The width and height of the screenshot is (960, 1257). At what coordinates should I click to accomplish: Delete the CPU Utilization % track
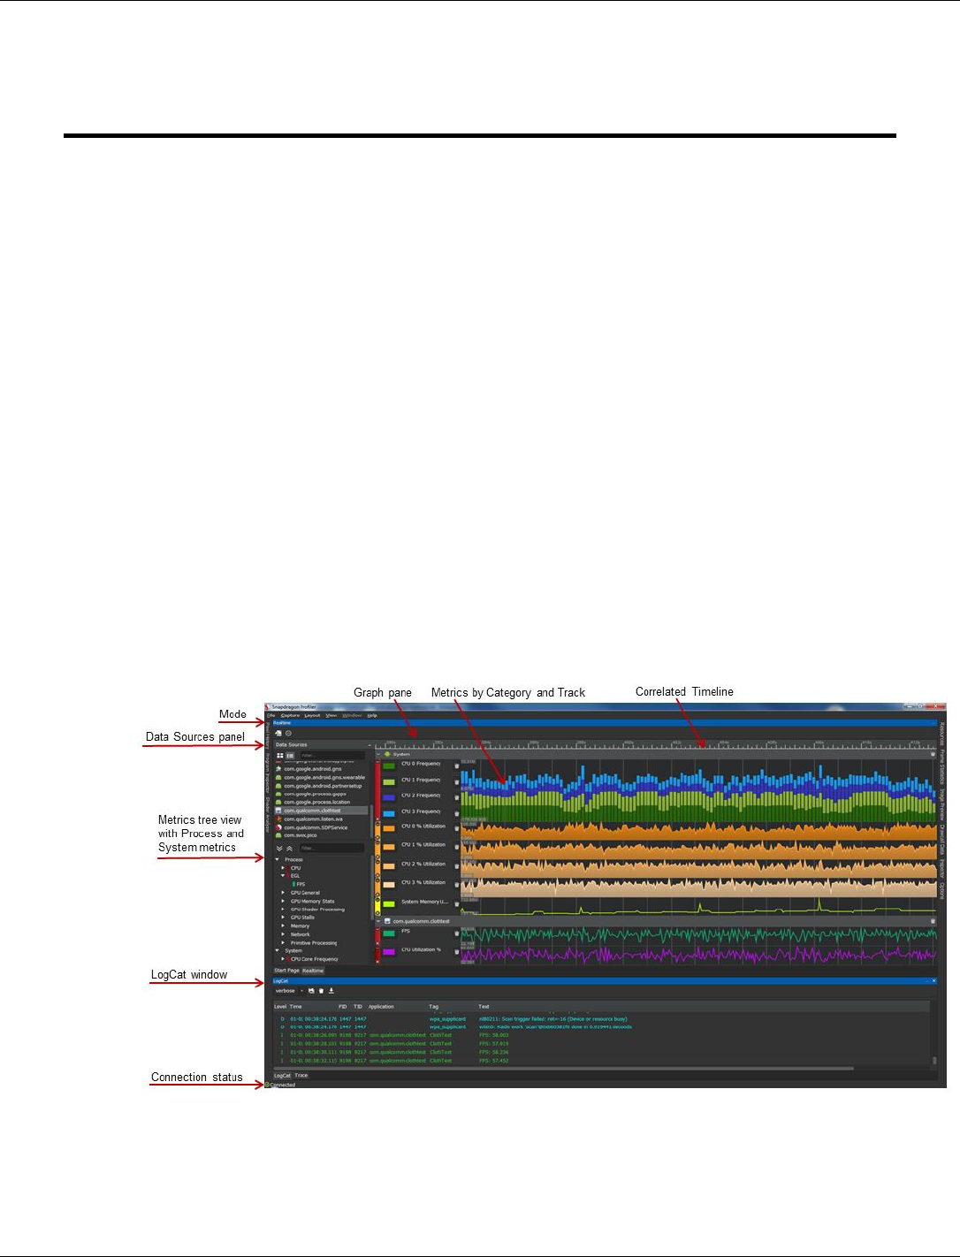(x=457, y=952)
